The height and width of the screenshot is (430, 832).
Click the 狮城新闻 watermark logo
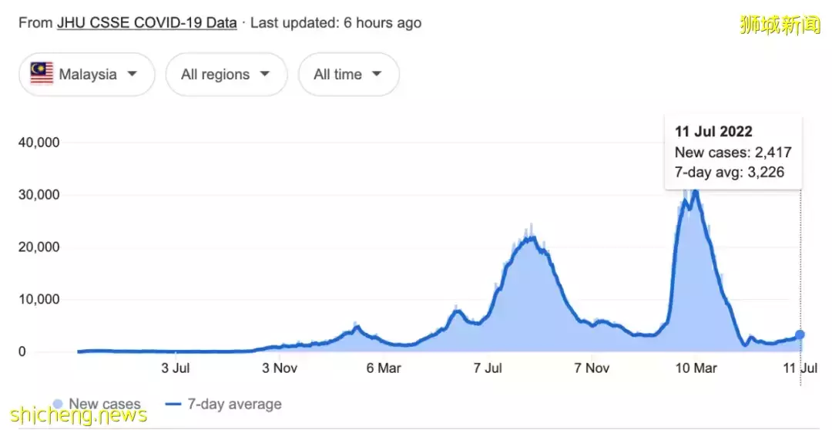click(780, 25)
